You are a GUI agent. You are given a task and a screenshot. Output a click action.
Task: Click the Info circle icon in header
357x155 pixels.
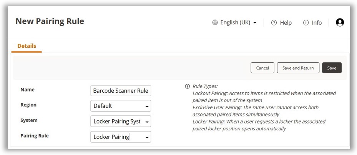click(306, 23)
